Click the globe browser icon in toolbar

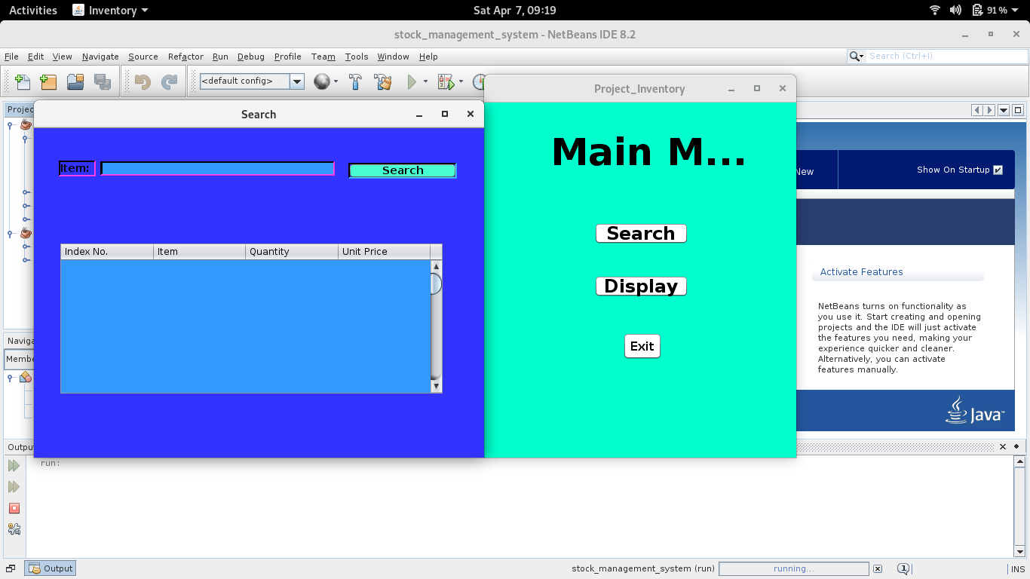click(322, 81)
